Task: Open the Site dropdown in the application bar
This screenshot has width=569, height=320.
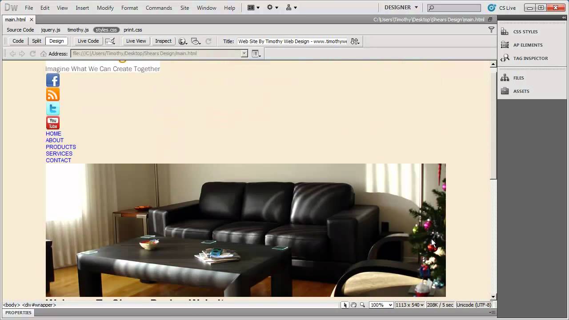Action: [291, 8]
